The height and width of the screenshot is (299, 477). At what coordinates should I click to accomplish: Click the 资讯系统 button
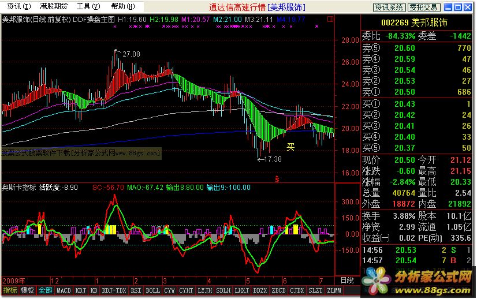(x=389, y=8)
